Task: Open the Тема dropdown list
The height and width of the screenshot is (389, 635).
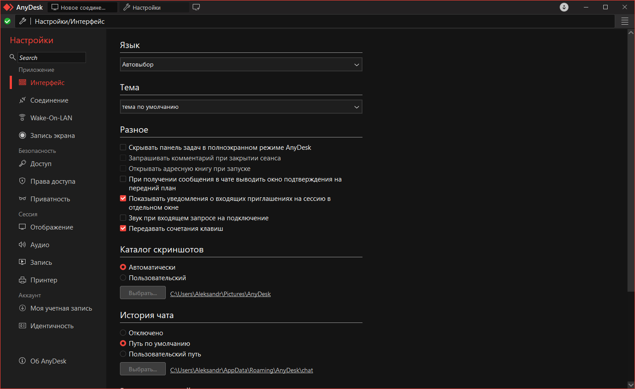Action: point(241,107)
